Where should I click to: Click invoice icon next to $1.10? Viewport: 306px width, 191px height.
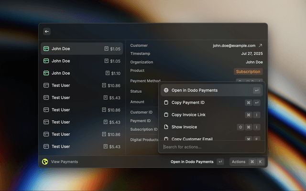tap(107, 73)
